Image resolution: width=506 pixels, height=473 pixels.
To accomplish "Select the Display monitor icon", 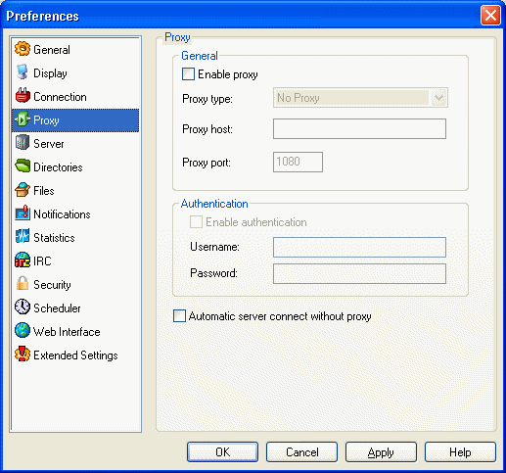I will [23, 72].
